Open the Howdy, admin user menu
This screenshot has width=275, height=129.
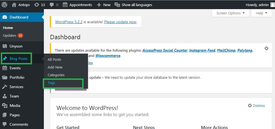(260, 5)
